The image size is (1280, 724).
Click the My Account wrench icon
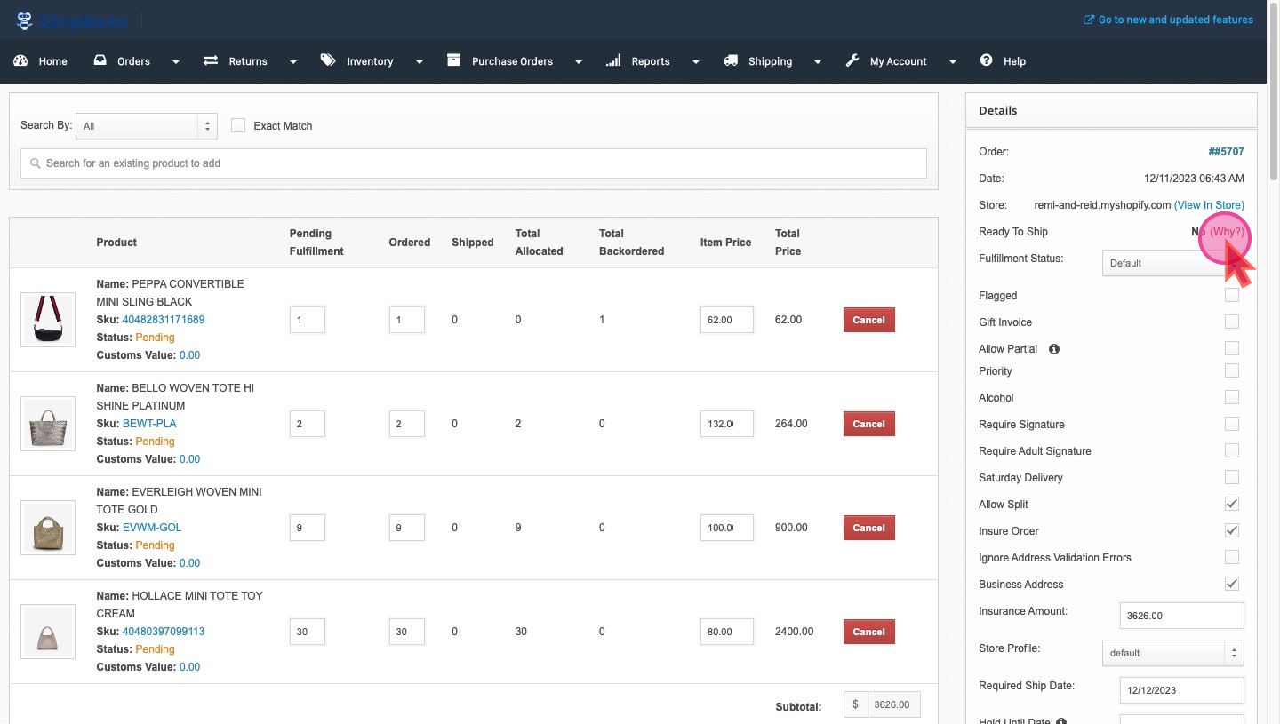852,60
